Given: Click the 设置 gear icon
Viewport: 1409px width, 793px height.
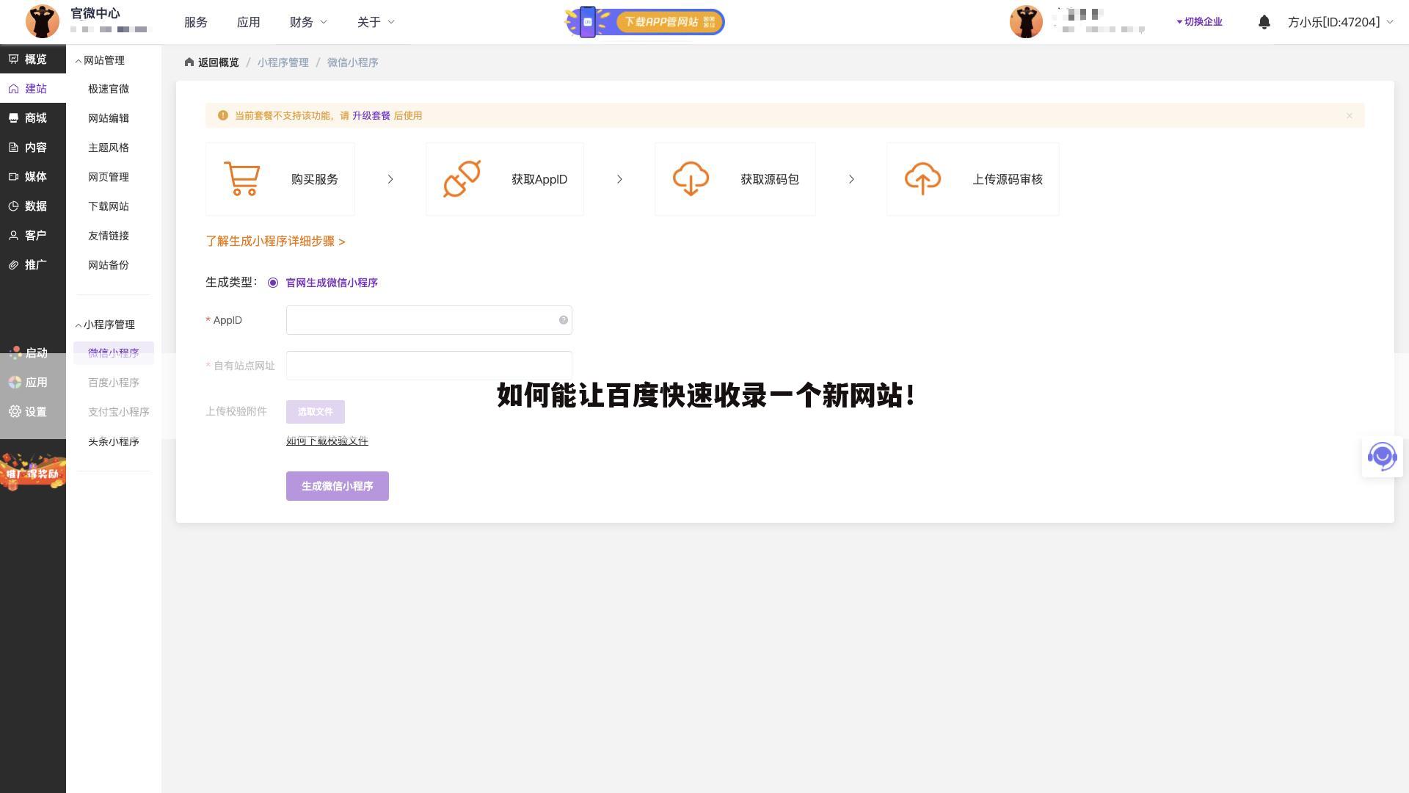Looking at the screenshot, I should tap(15, 412).
